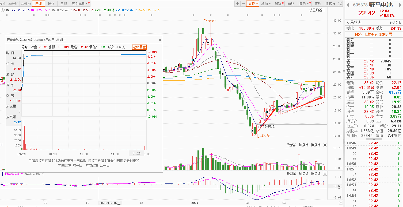The image size is (403, 207).
Task: Close the volume indicator sub-panel
Action: tap(325, 145)
